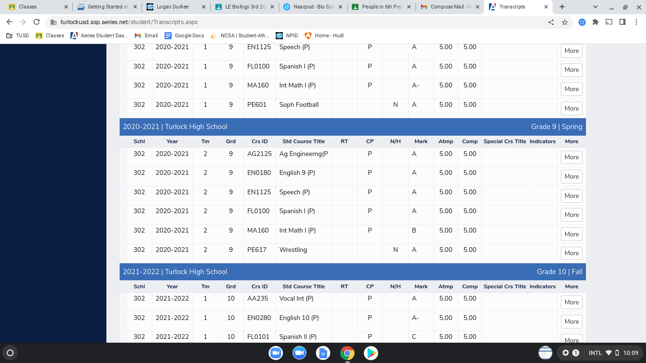Open the ChromeOS launcher circle
This screenshot has height=363, width=646.
[10, 353]
